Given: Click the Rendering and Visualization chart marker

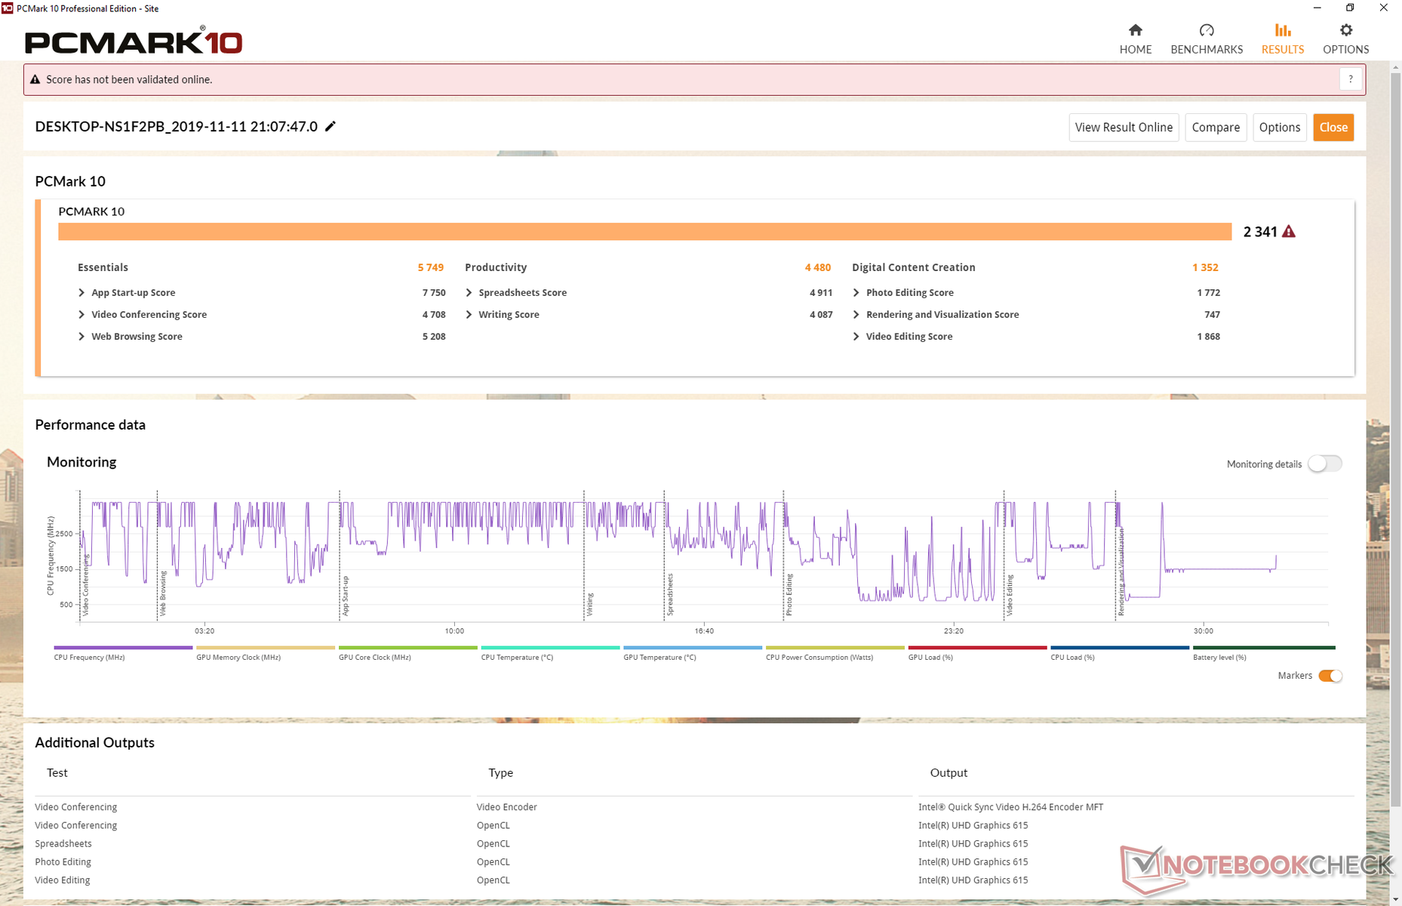Looking at the screenshot, I should coord(1121,572).
